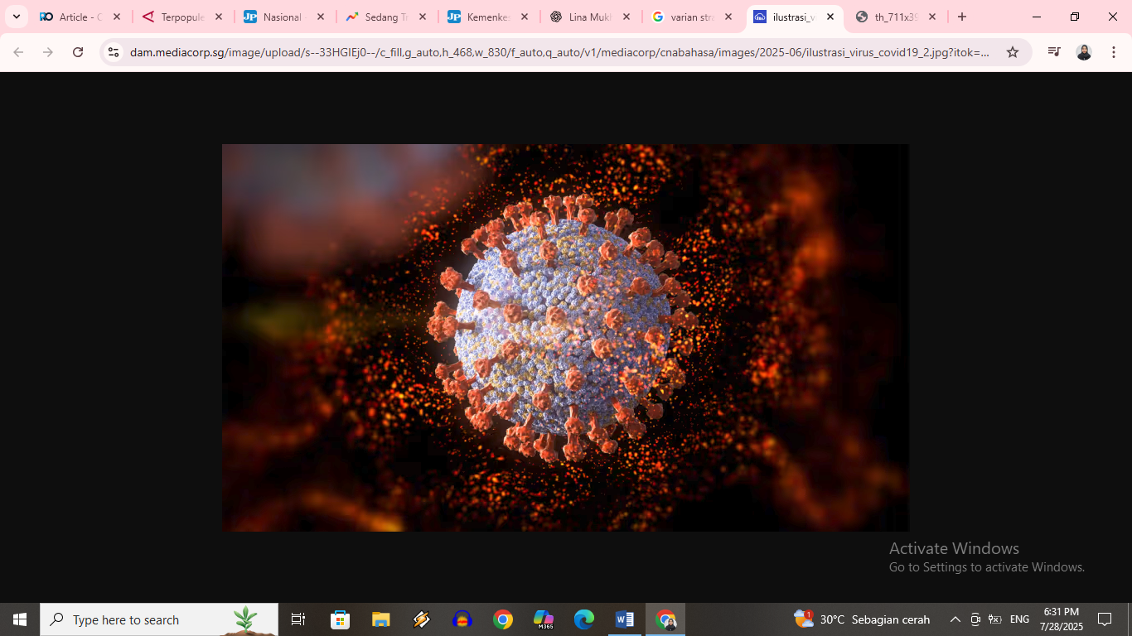Launch Microsoft Store from the taskbar
Image resolution: width=1132 pixels, height=636 pixels.
click(340, 619)
